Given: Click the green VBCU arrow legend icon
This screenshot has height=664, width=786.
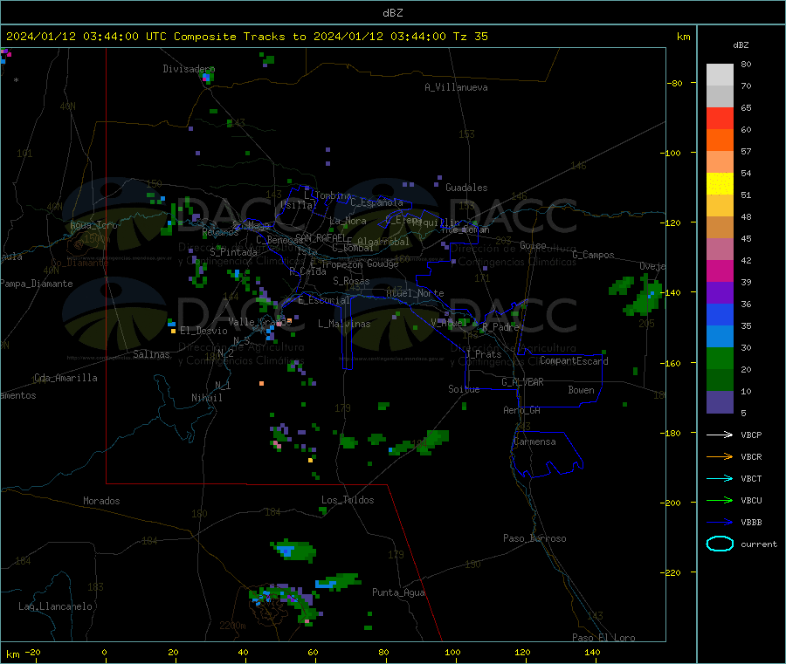Looking at the screenshot, I should [720, 500].
